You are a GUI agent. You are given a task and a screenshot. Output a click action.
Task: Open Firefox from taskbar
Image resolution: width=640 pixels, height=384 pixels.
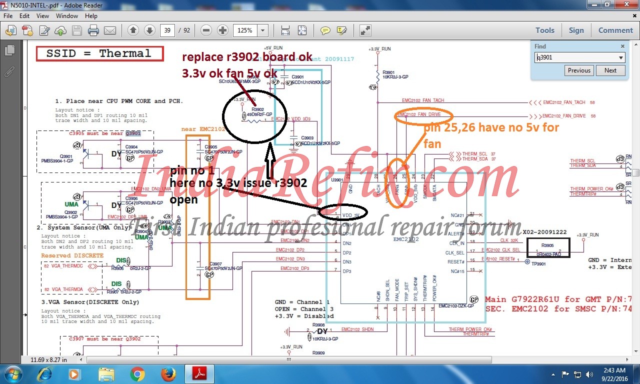pyautogui.click(x=168, y=374)
